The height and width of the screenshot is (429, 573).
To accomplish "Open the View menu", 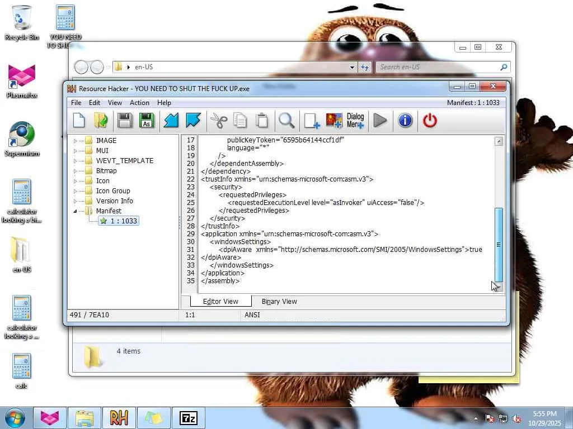I will click(x=115, y=103).
